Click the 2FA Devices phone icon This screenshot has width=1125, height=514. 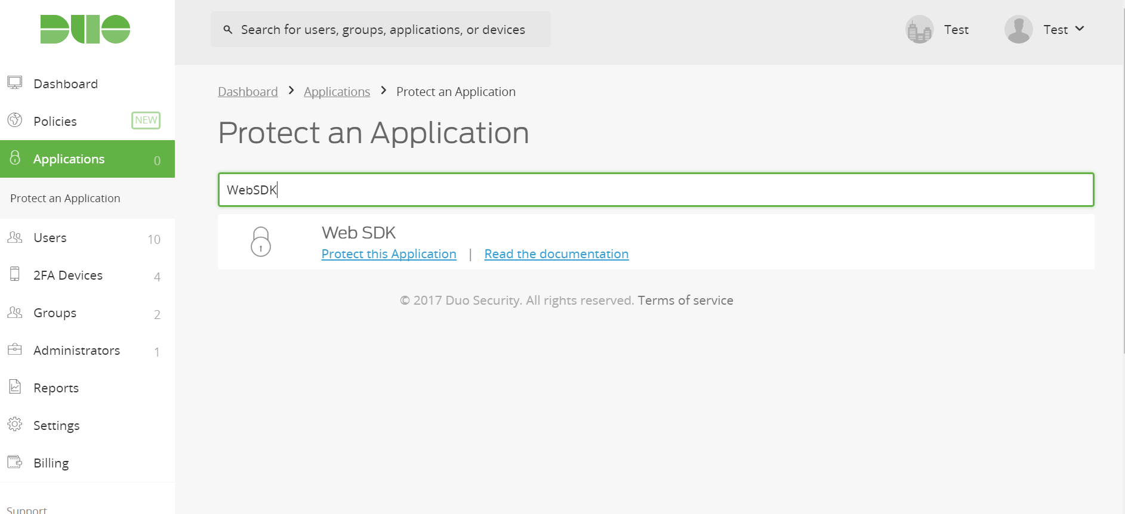15,274
